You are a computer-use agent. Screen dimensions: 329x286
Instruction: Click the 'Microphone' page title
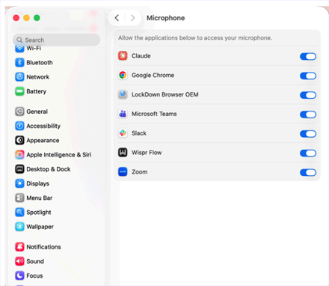166,18
